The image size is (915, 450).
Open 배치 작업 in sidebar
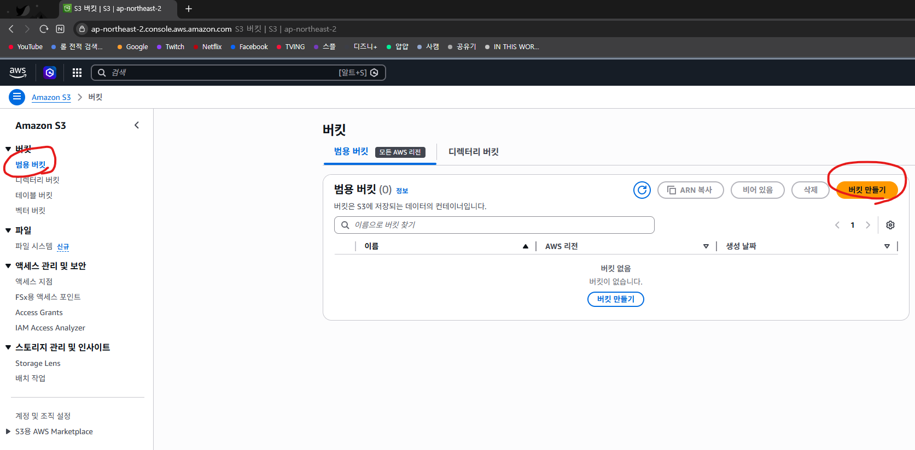click(x=31, y=378)
